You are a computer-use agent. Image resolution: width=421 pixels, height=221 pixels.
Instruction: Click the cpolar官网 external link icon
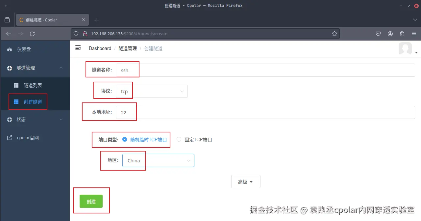10,138
